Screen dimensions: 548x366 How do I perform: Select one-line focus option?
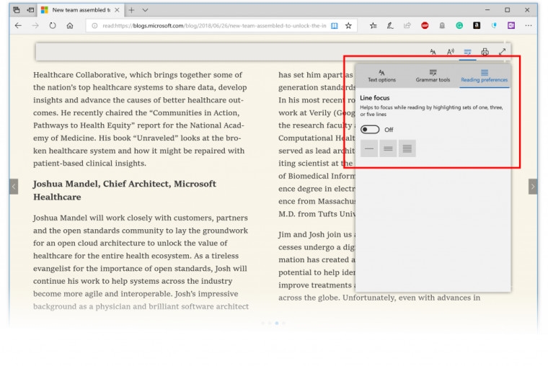[370, 148]
